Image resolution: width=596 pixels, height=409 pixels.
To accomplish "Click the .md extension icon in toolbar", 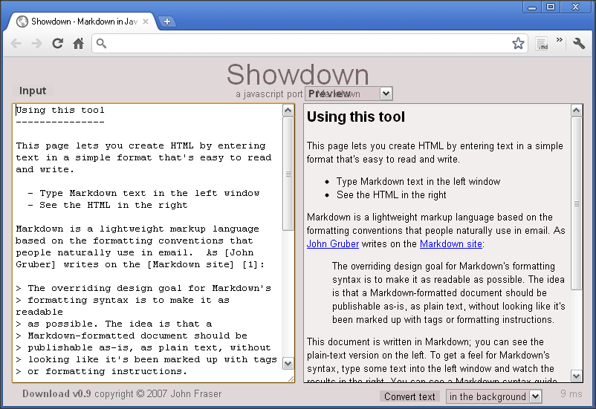I will point(542,43).
